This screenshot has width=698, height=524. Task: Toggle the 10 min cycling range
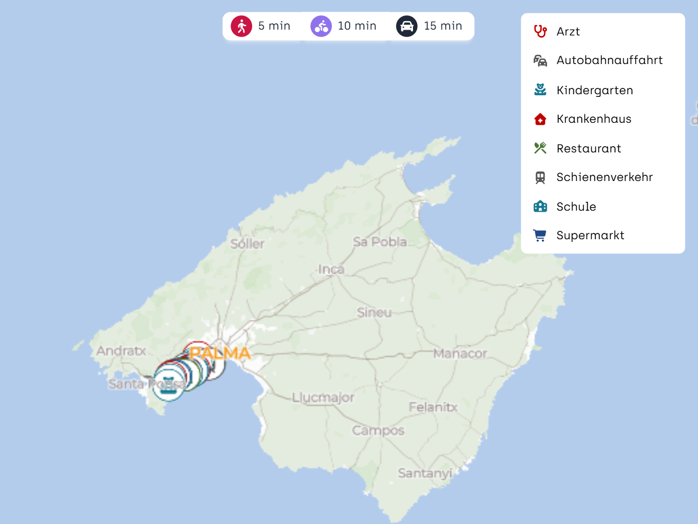pos(357,26)
